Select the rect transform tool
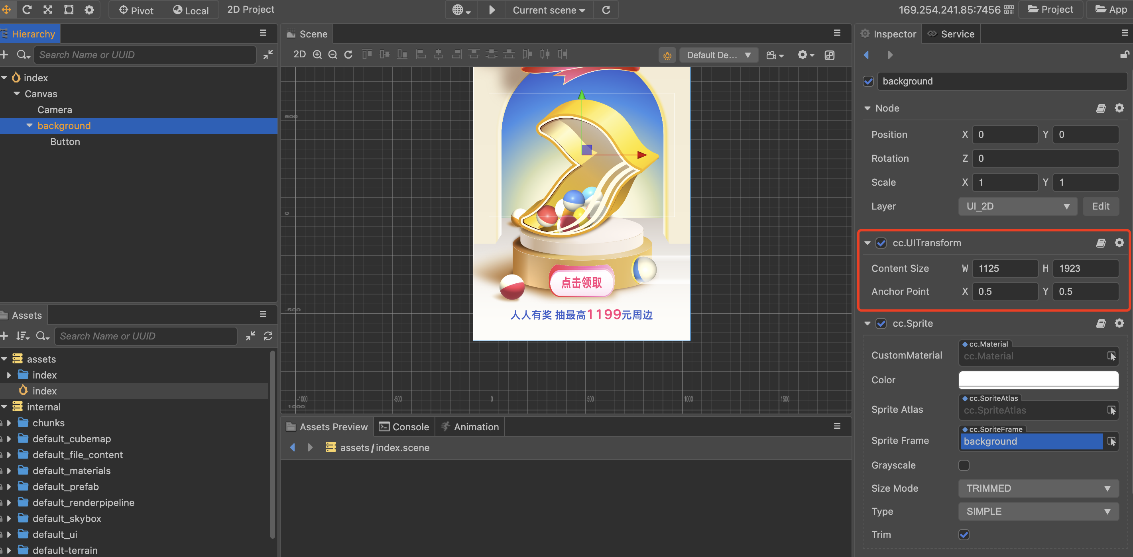The width and height of the screenshot is (1133, 557). click(69, 10)
